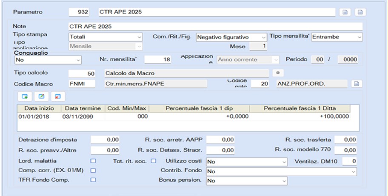Open the Tipo stampa dropdown showing Totali
This screenshot has width=388, height=196.
click(106, 37)
